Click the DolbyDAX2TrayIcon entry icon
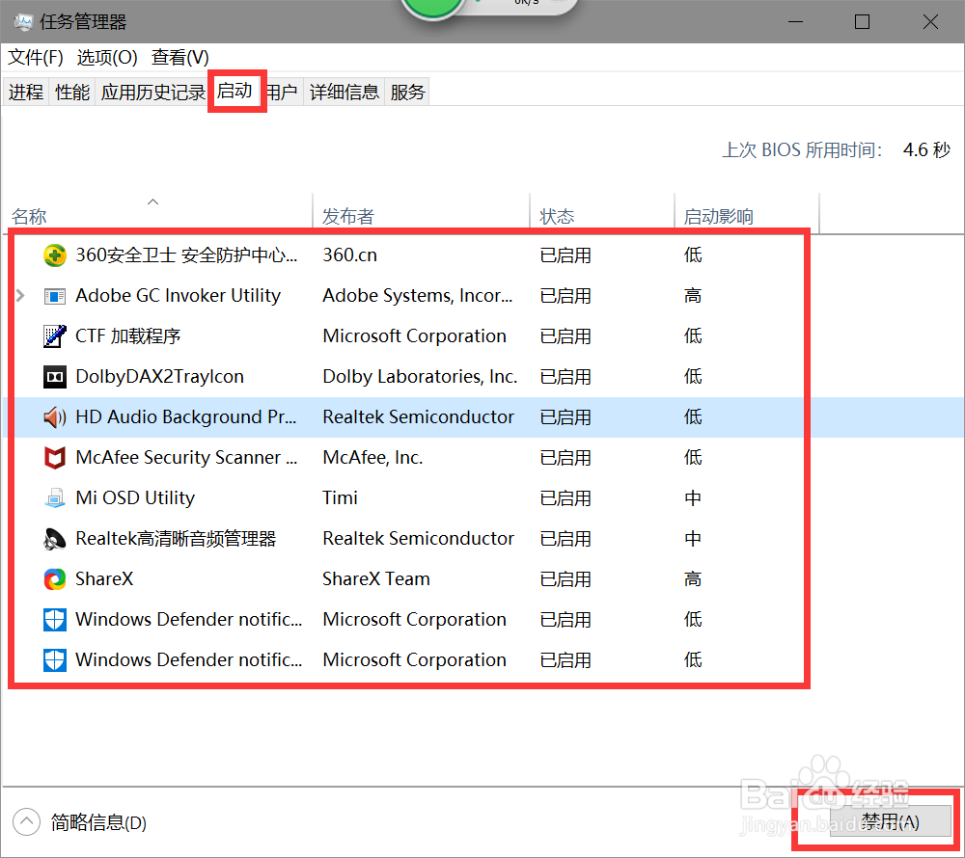Screen dimensions: 965x858 click(55, 376)
